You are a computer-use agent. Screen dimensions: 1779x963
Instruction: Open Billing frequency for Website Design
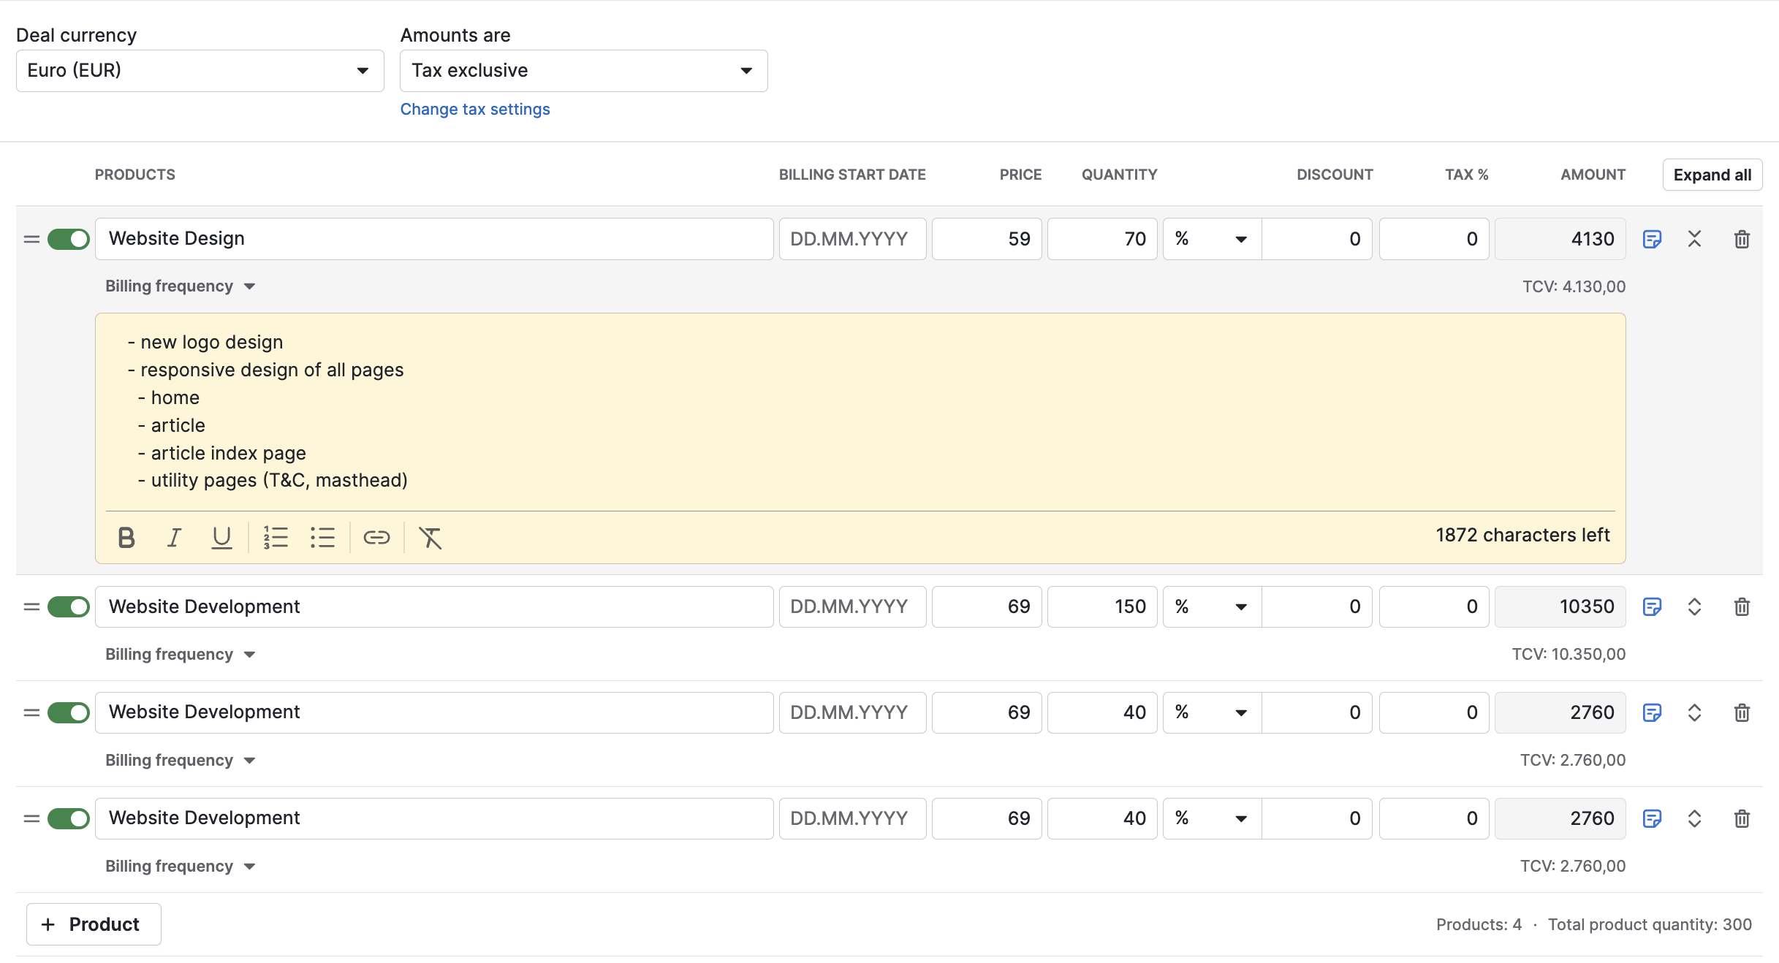[x=180, y=286]
